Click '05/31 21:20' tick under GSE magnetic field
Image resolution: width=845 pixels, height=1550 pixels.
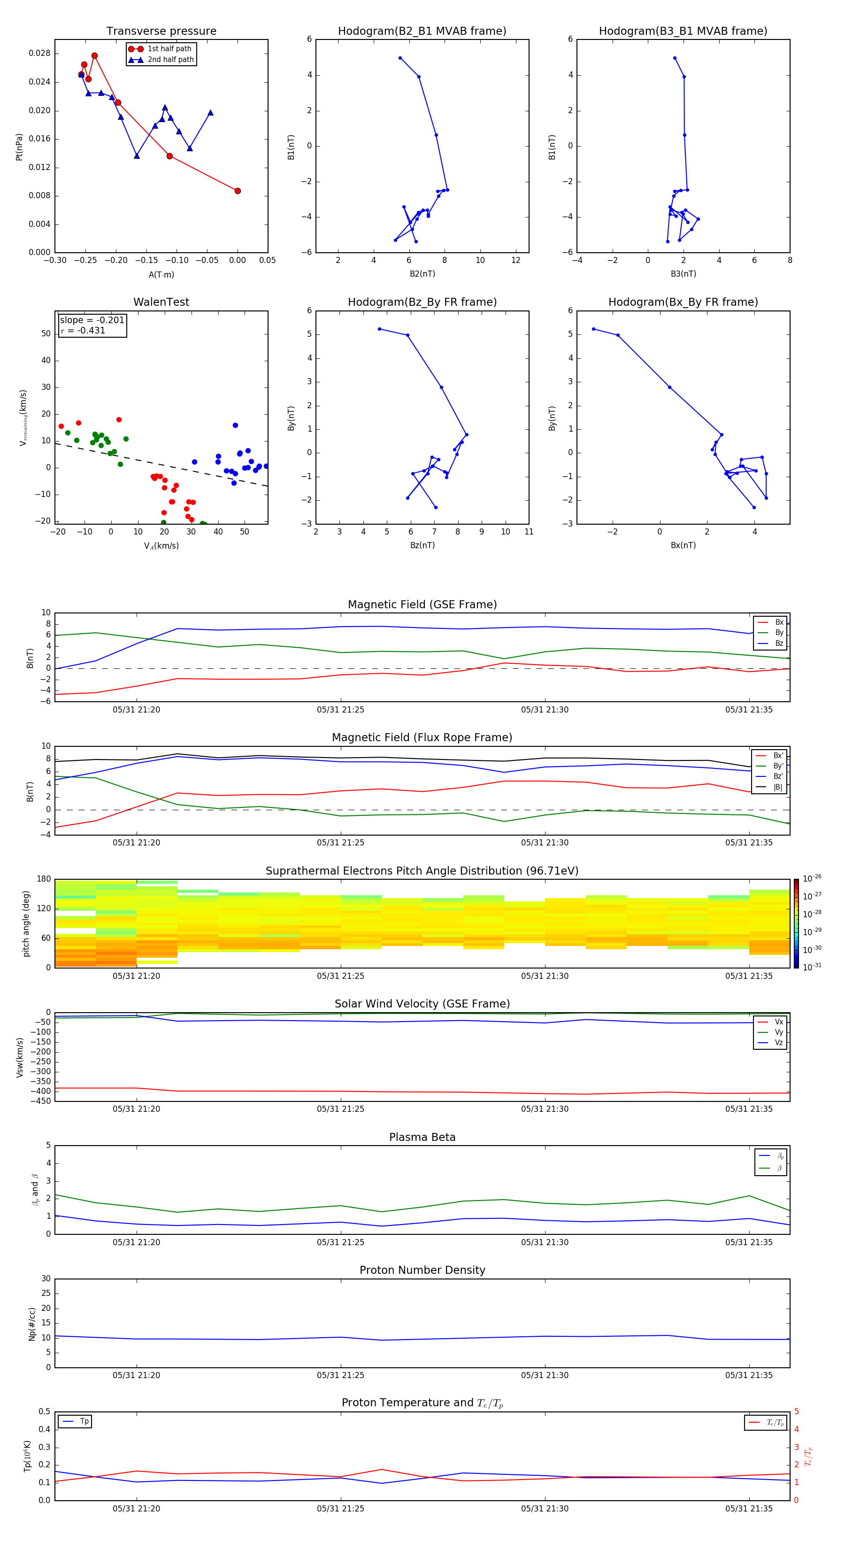(137, 709)
